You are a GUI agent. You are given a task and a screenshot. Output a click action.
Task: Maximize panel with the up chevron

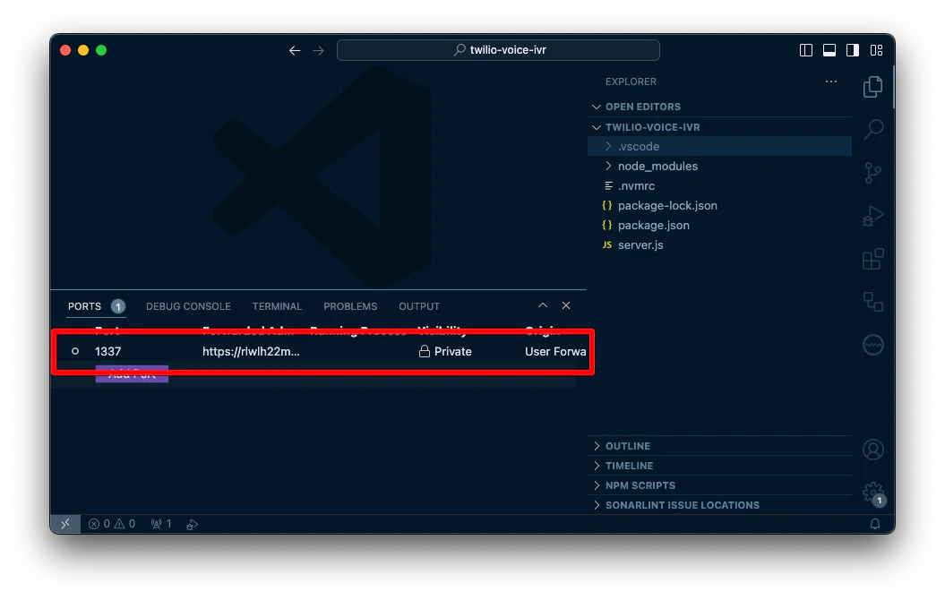(543, 305)
